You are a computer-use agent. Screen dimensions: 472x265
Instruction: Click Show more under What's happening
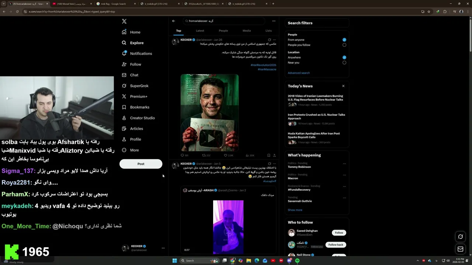[295, 210]
